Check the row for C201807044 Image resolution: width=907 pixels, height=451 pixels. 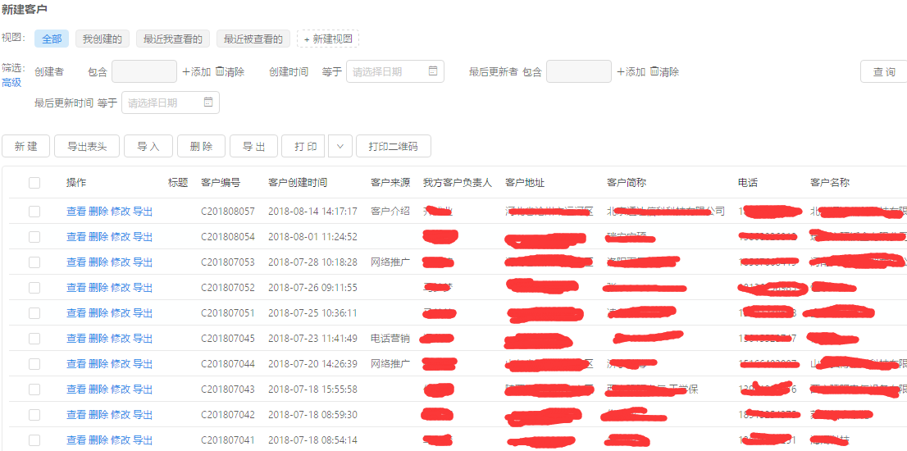pyautogui.click(x=34, y=364)
